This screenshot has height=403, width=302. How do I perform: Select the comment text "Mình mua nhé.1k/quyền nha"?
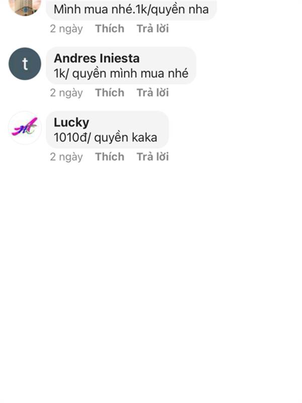(x=131, y=10)
